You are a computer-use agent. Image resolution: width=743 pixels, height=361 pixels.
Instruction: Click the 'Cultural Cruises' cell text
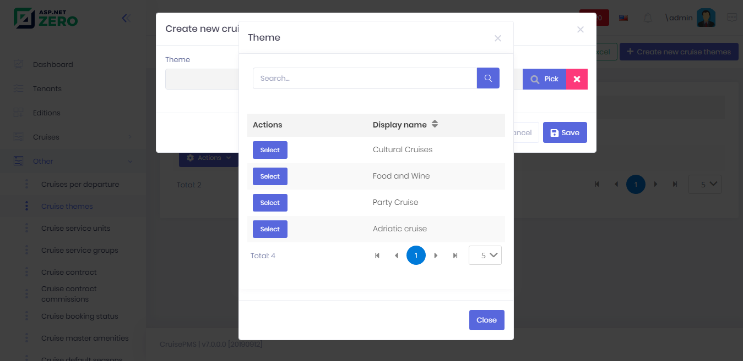403,149
